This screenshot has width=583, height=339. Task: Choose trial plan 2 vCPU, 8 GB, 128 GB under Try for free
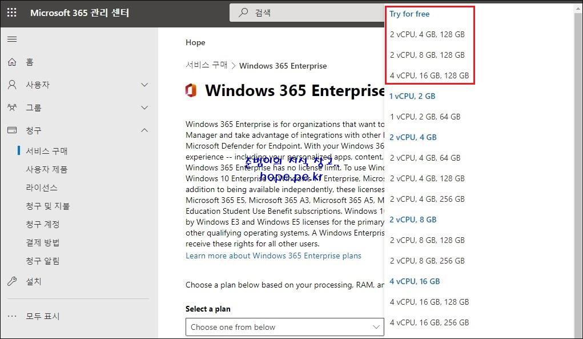click(x=427, y=55)
